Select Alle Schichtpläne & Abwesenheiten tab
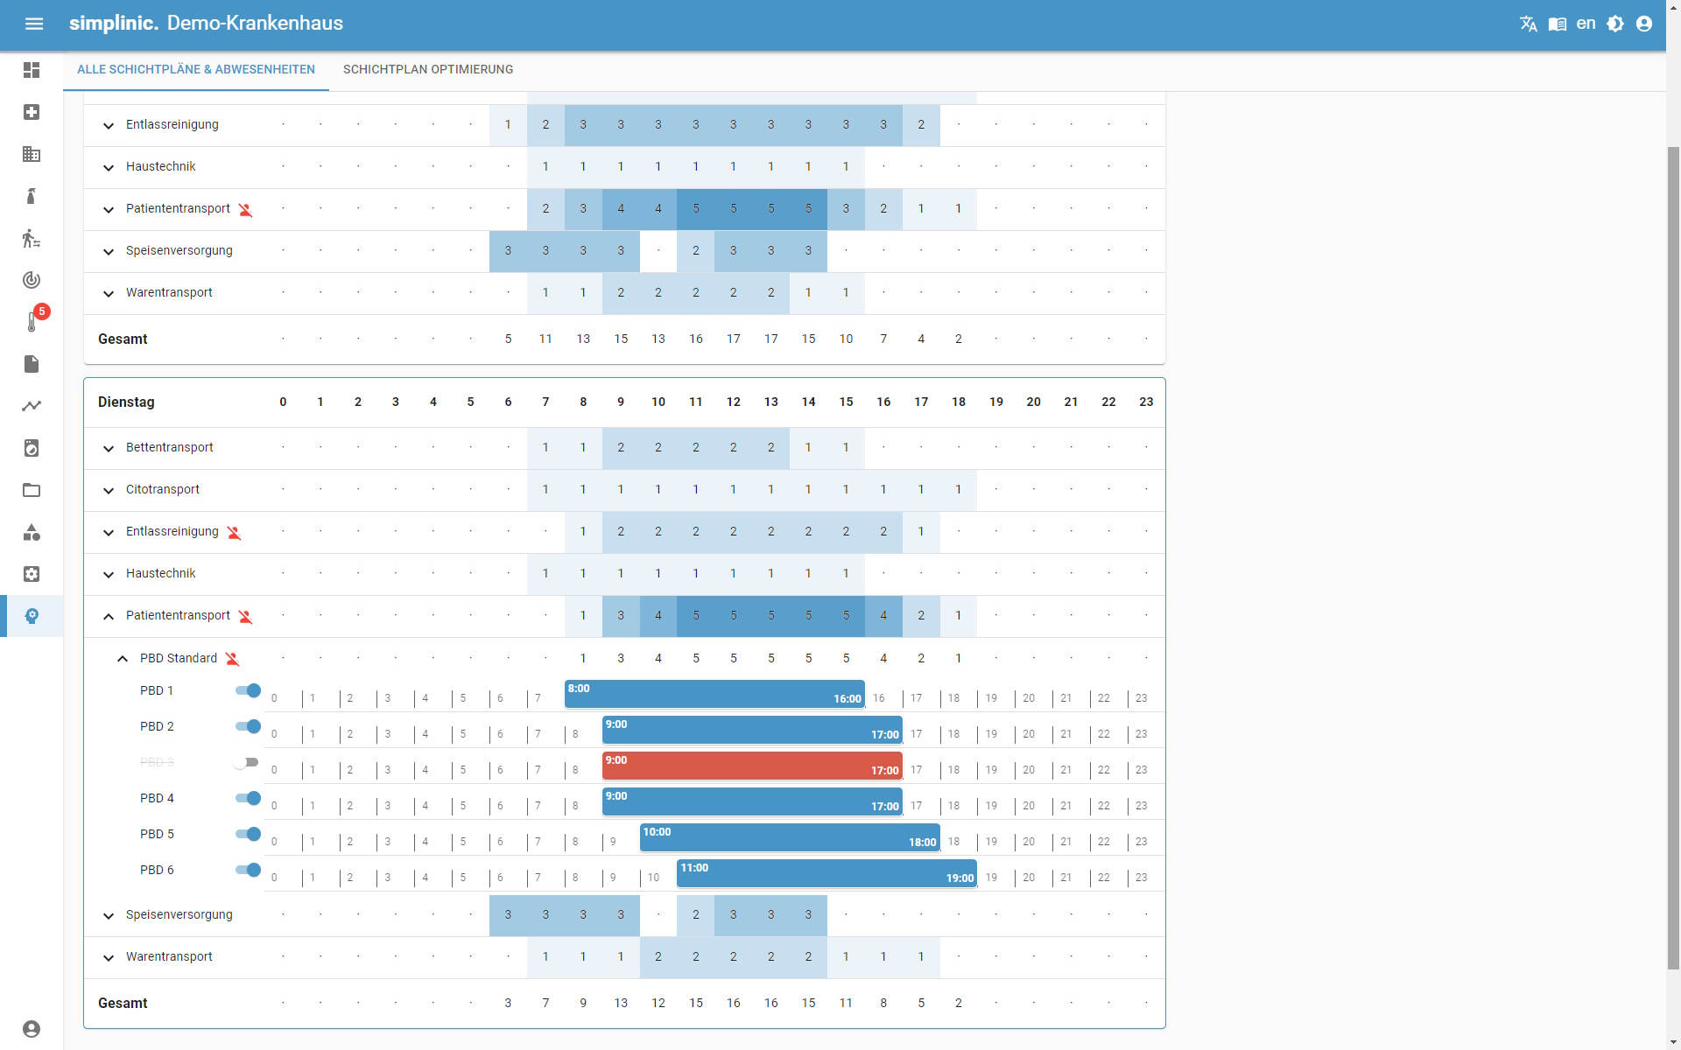This screenshot has height=1050, width=1681. click(195, 69)
